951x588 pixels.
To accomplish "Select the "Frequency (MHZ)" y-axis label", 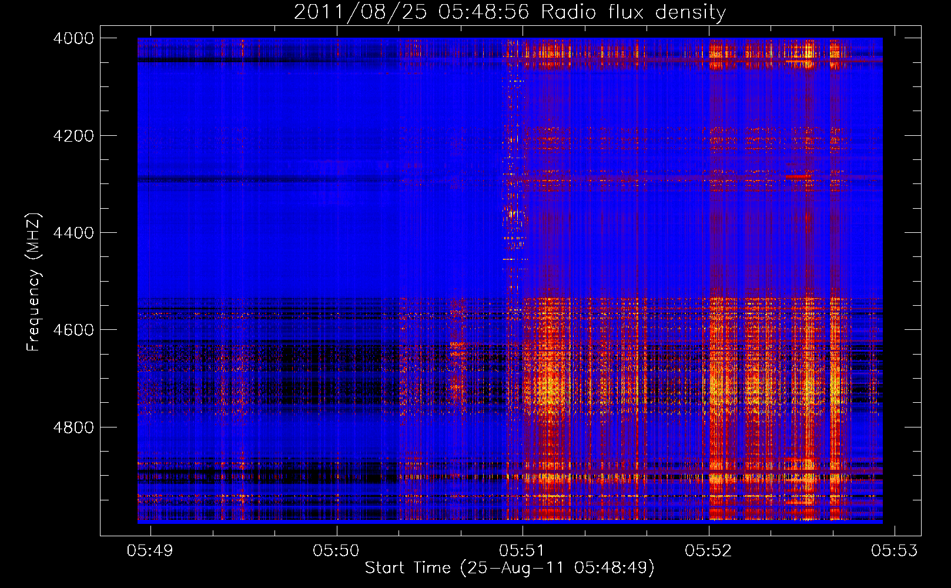I will [x=34, y=282].
